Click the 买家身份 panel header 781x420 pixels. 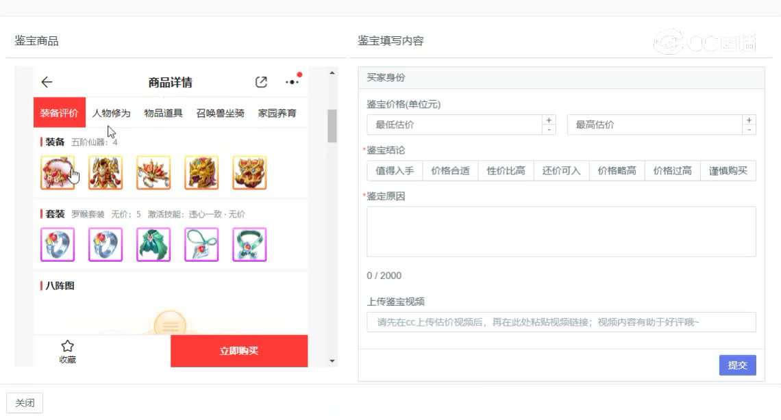pos(561,77)
